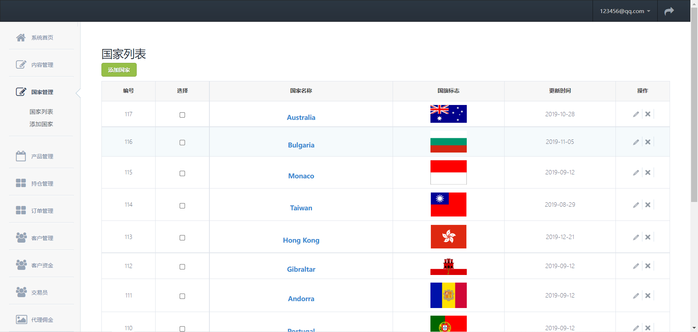Delete the Bulgaria row with X icon
698x332 pixels.
click(648, 142)
